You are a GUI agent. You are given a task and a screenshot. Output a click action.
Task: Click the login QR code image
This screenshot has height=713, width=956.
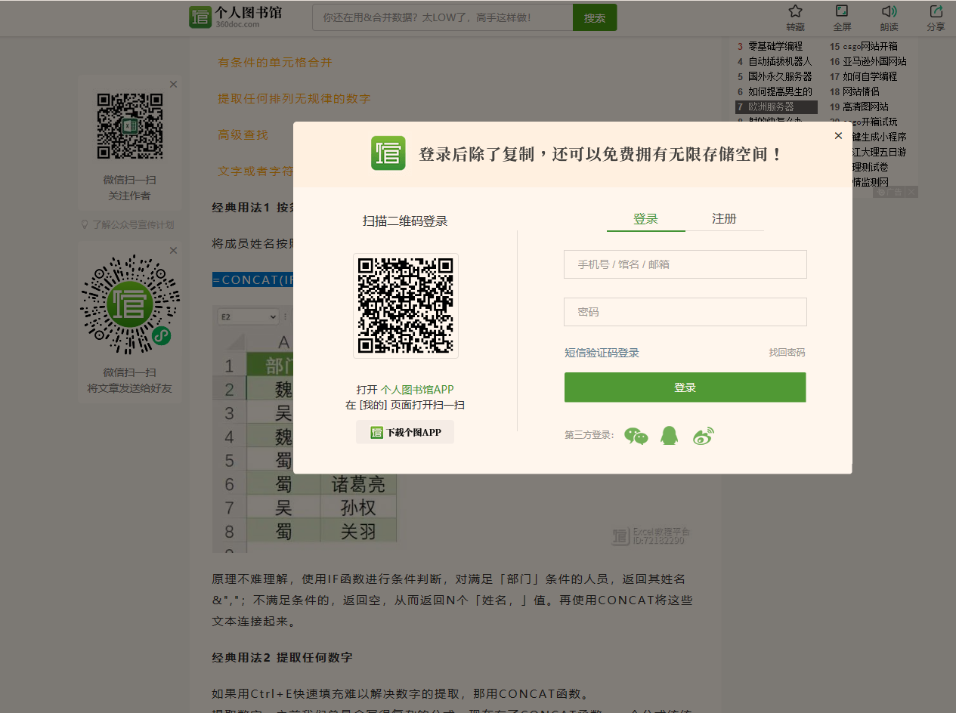click(x=406, y=306)
